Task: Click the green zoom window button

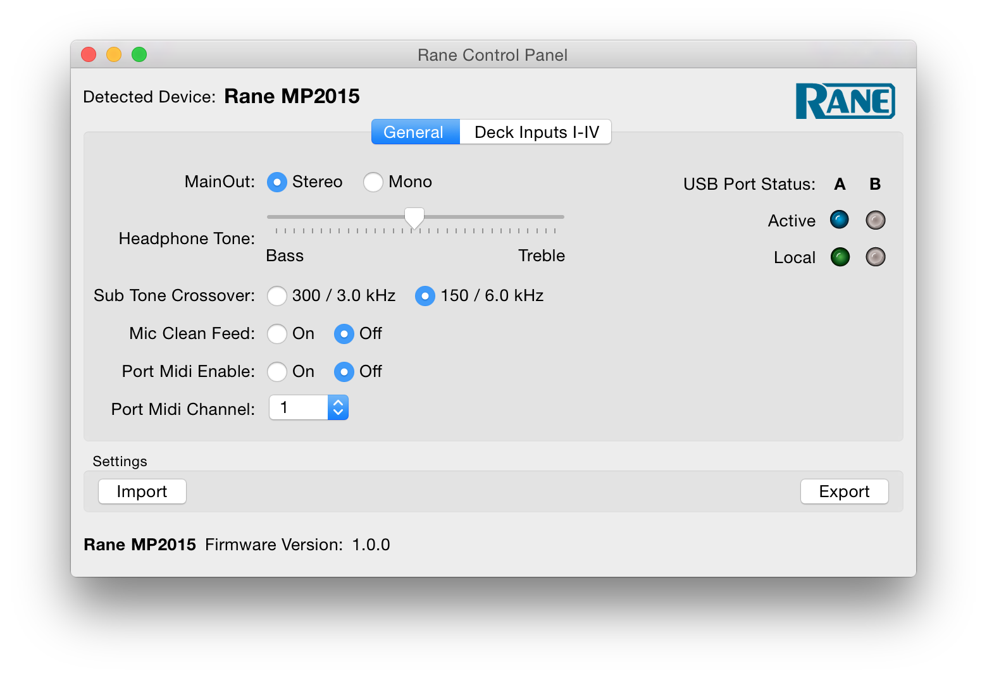Action: point(139,55)
